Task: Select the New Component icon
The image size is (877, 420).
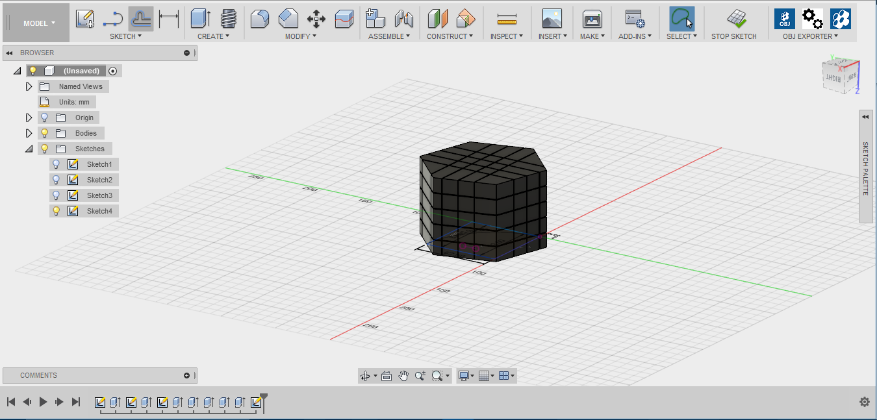Action: (x=375, y=19)
